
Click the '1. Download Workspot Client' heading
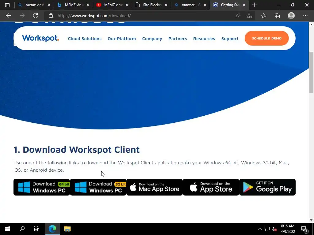click(x=76, y=150)
